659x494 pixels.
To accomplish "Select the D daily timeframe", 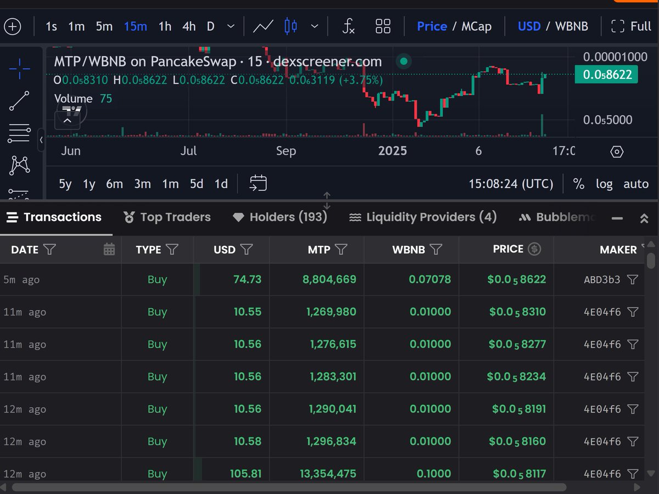I will (x=210, y=26).
